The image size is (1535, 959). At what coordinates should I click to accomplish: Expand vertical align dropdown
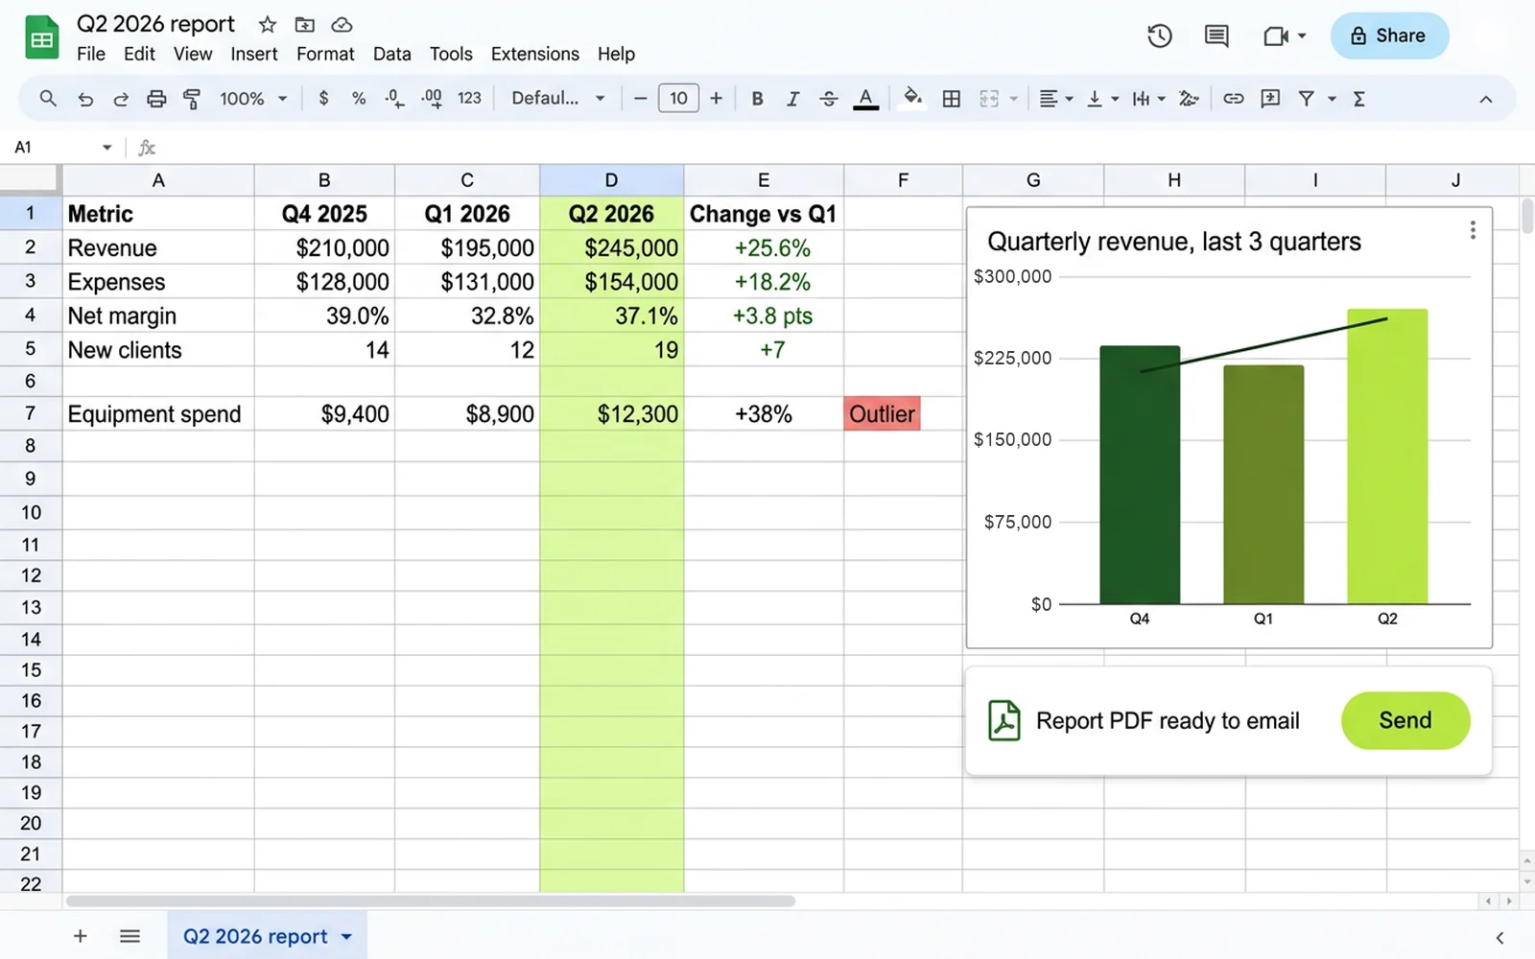pyautogui.click(x=1115, y=99)
